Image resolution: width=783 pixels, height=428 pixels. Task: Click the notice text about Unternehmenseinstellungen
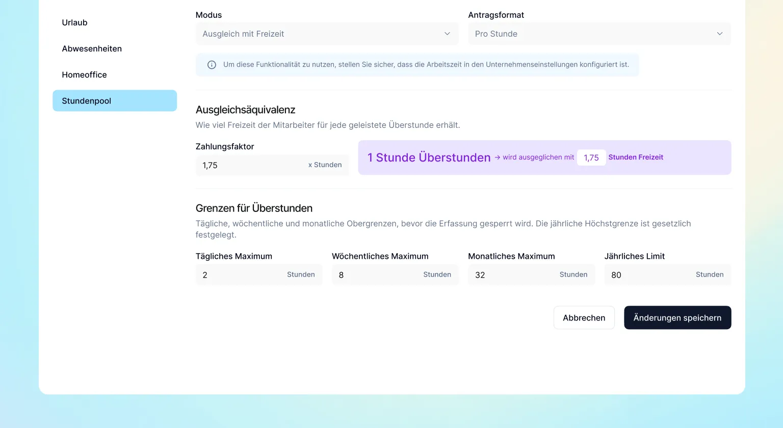pyautogui.click(x=426, y=65)
